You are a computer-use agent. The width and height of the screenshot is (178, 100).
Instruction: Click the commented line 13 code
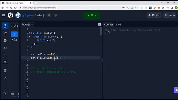point(54,72)
